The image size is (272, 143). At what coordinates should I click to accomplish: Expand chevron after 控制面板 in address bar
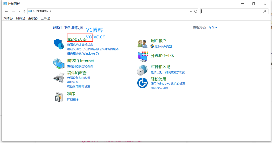(51, 11)
